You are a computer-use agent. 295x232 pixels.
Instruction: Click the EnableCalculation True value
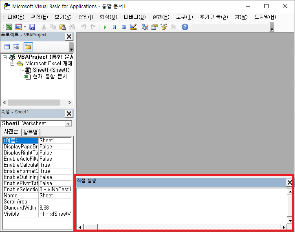tap(55, 165)
